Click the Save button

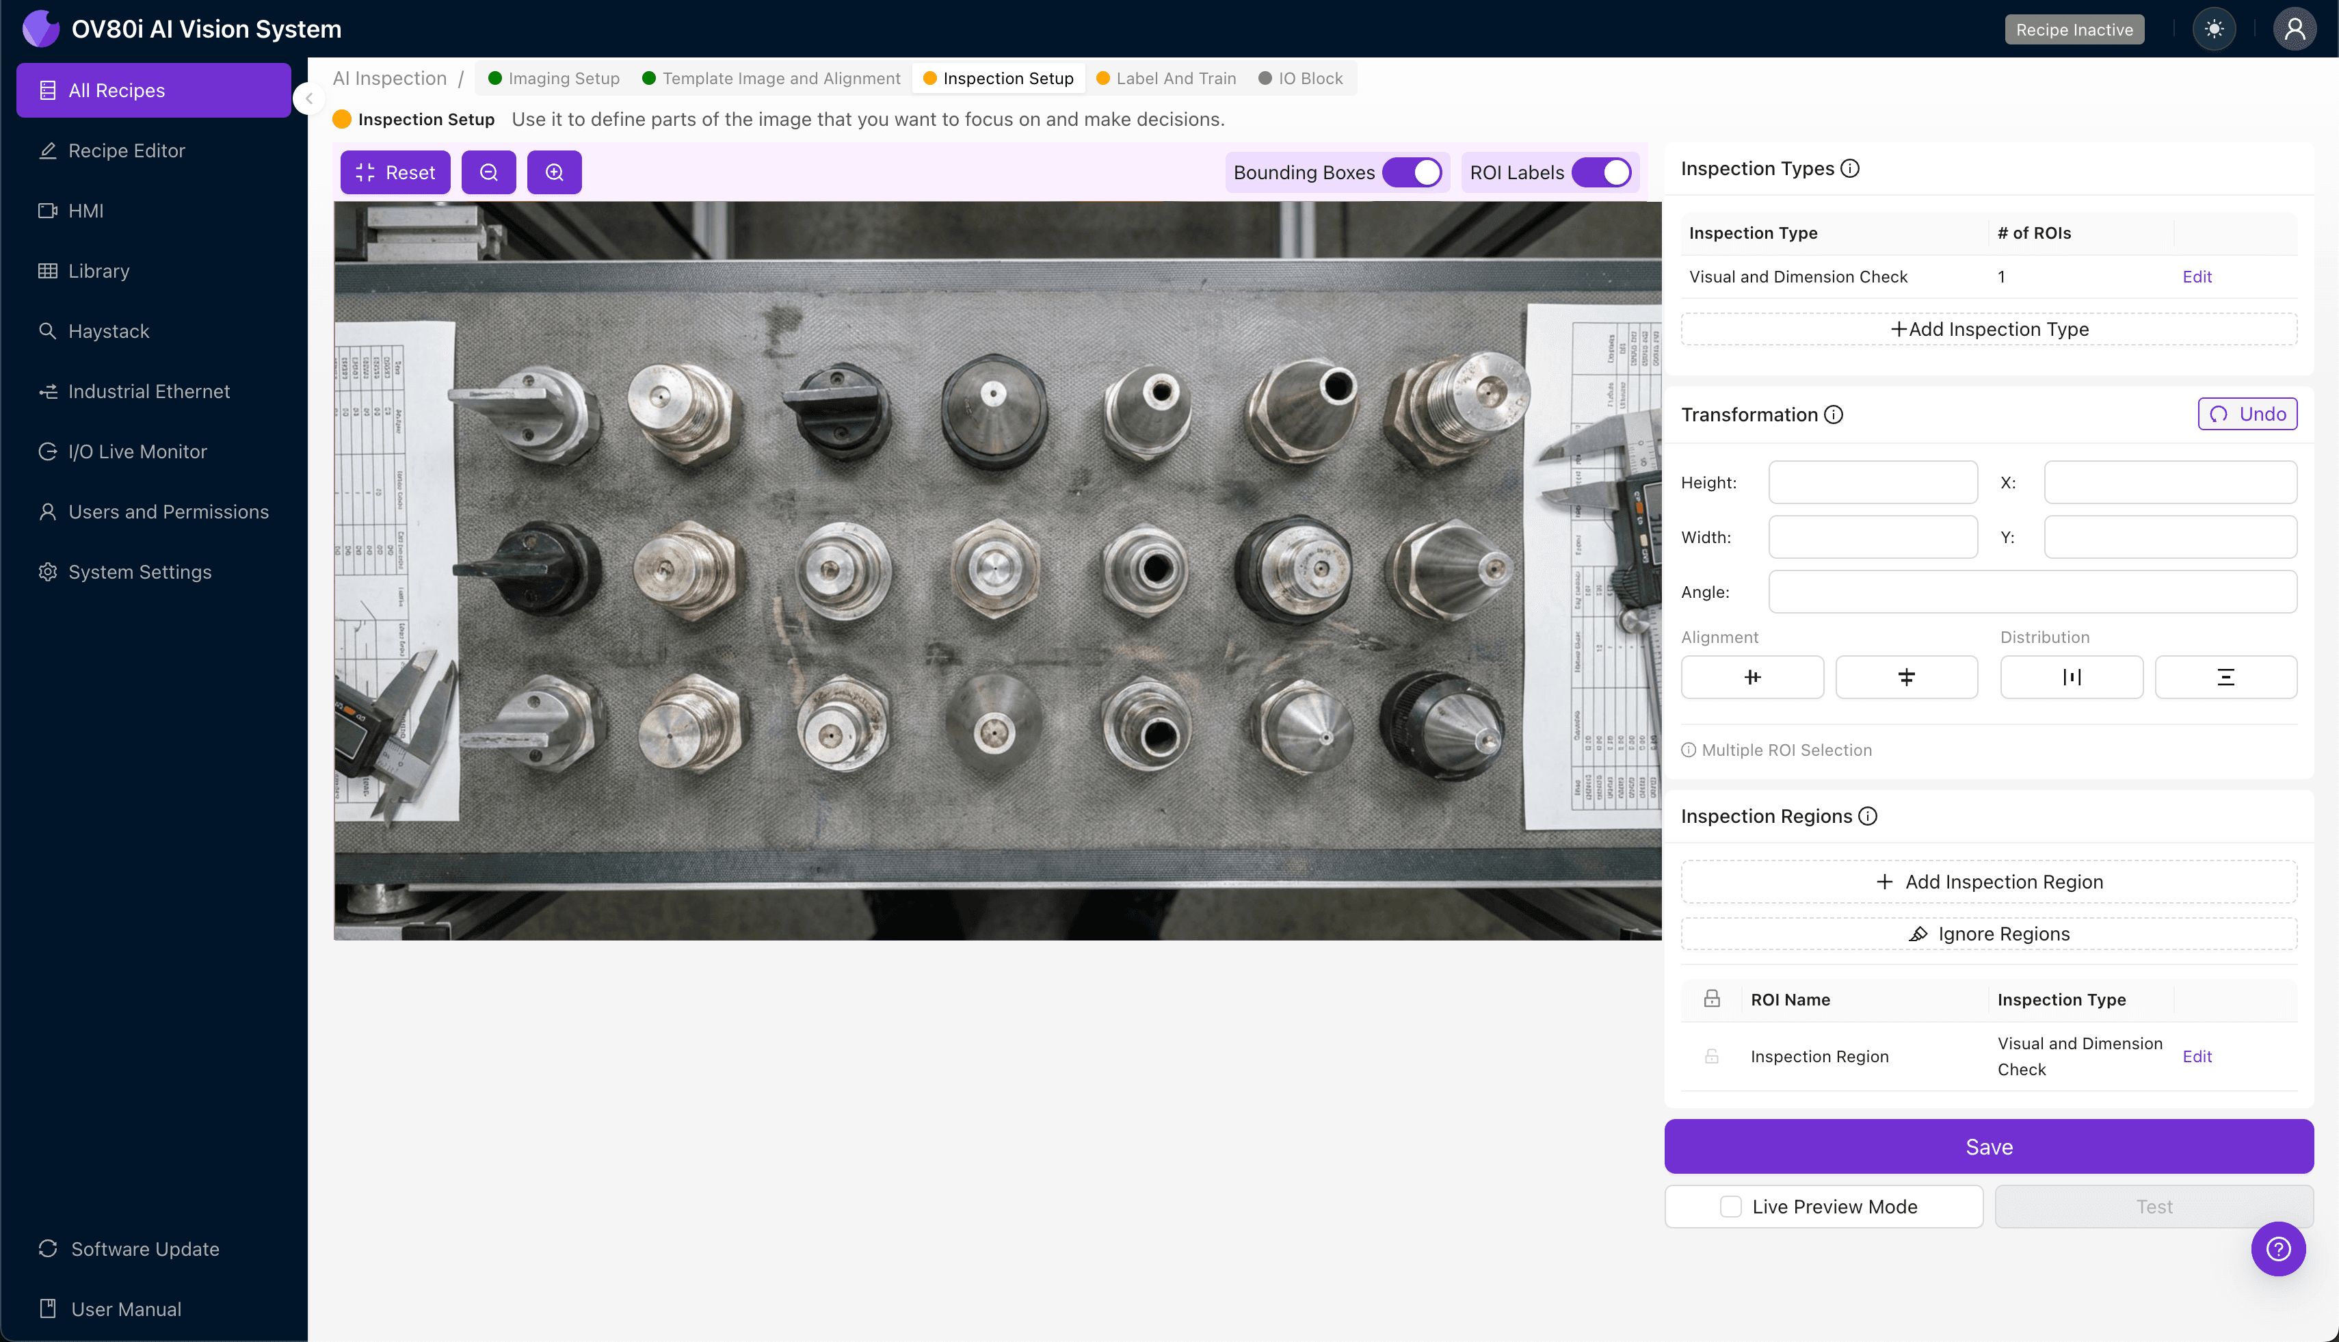tap(1988, 1146)
